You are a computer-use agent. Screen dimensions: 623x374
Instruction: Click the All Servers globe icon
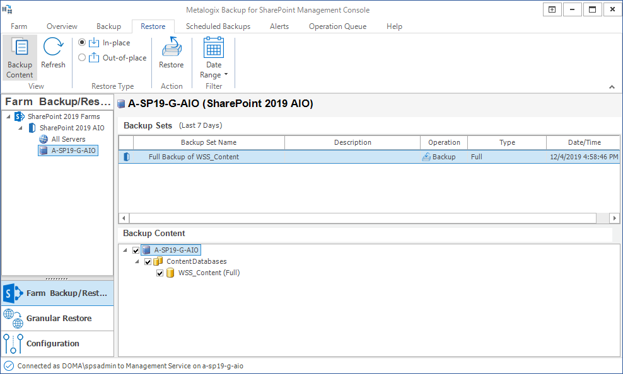pos(44,139)
